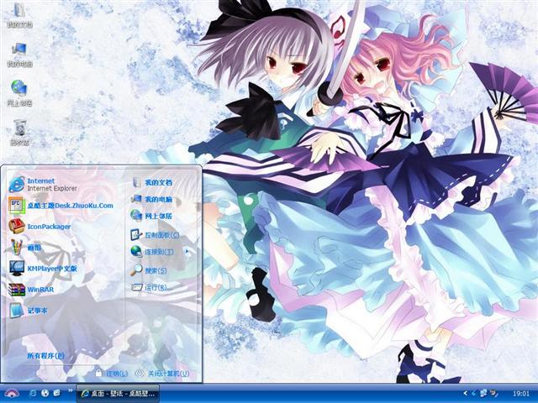This screenshot has width=538, height=403.
Task: Launch KMPlayer中文版 icon
Action: point(17,269)
